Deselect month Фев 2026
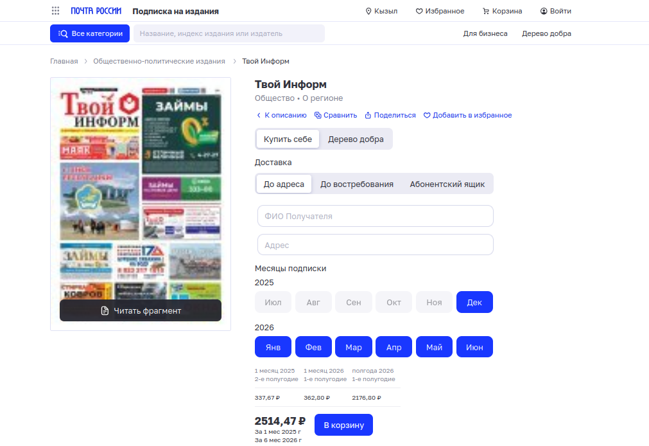 (313, 347)
